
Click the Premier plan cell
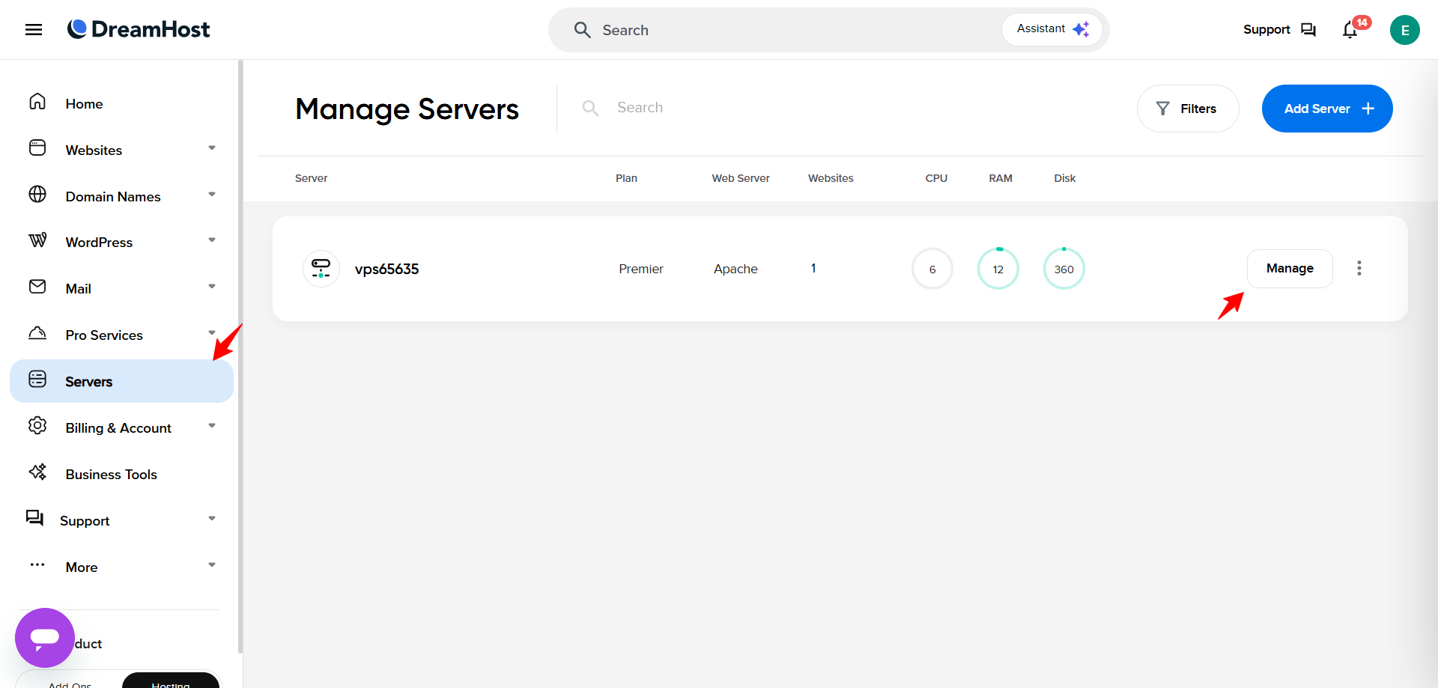click(641, 269)
